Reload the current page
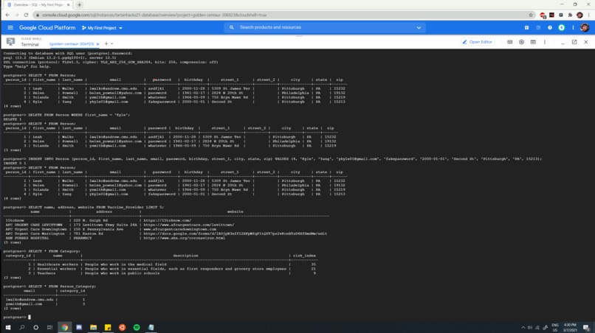 point(26,15)
